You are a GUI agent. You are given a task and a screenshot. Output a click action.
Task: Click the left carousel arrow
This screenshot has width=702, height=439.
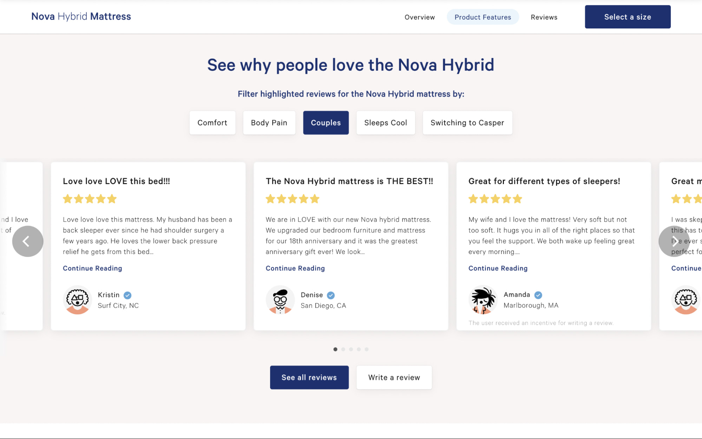coord(27,241)
